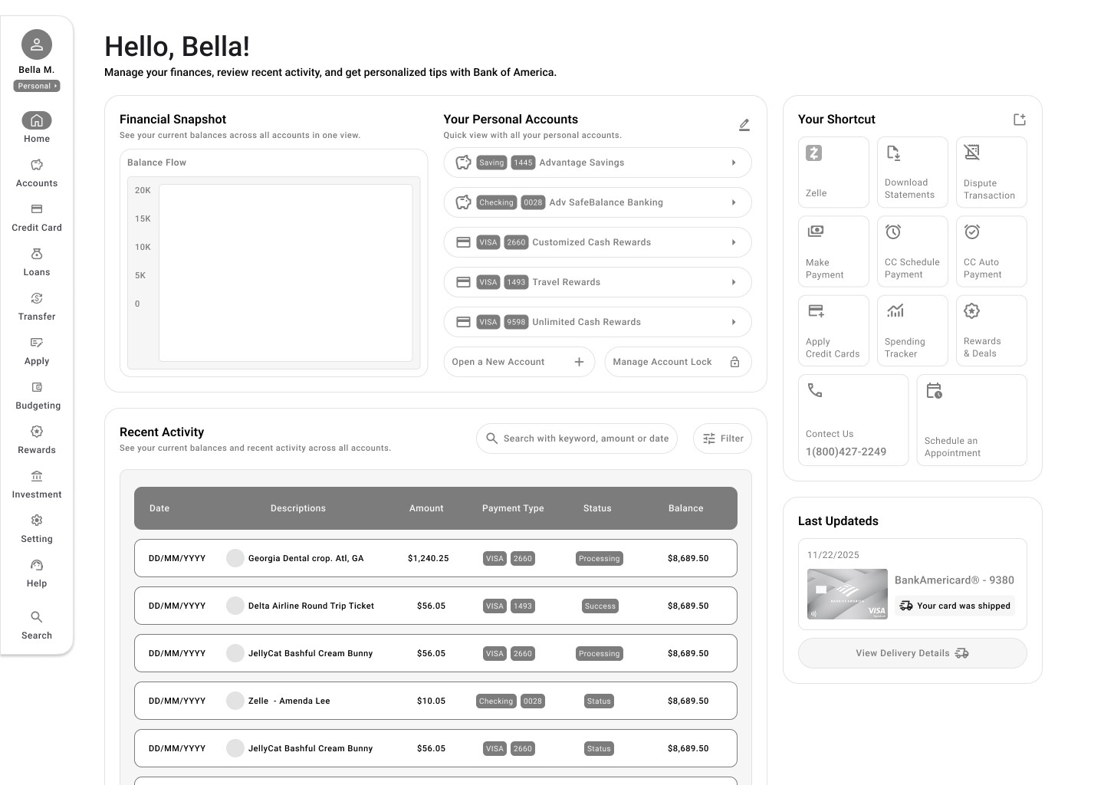The width and height of the screenshot is (1104, 785).
Task: Expand Travel Rewards card row
Action: 597,282
